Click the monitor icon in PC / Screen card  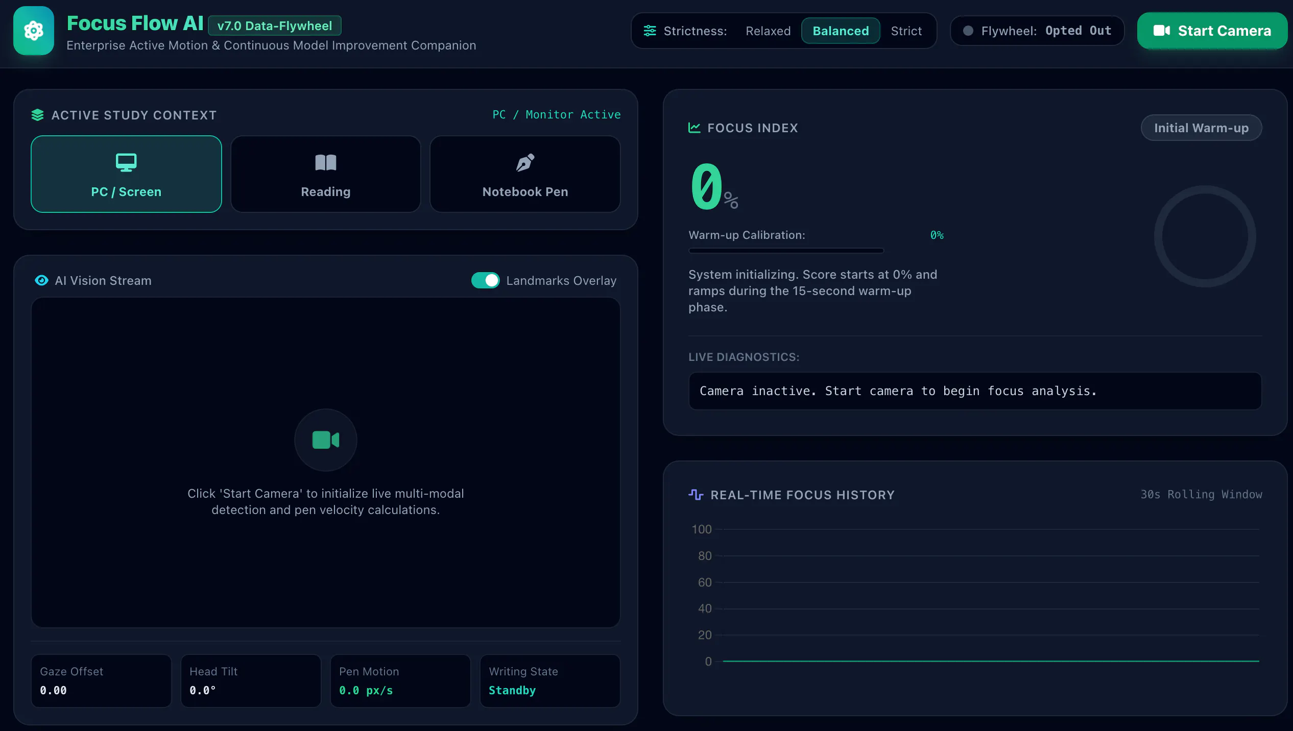point(126,162)
